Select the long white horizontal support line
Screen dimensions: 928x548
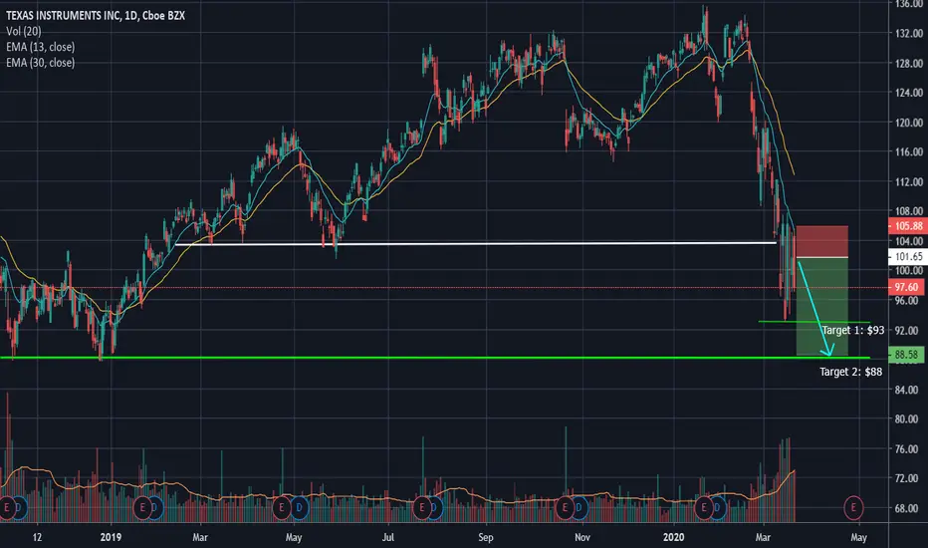pyautogui.click(x=475, y=243)
